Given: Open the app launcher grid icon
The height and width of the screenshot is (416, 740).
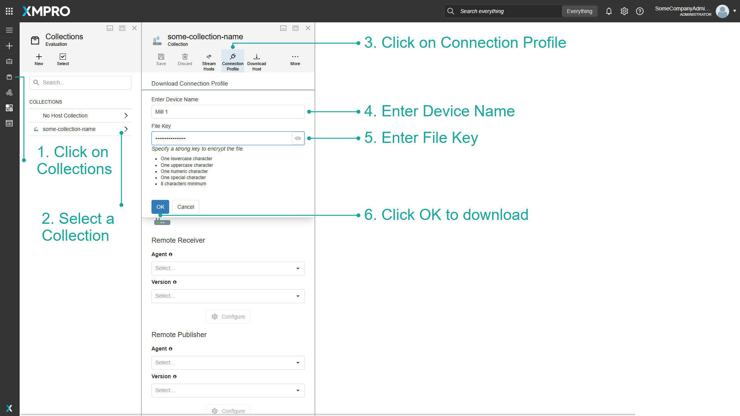Looking at the screenshot, I should pyautogui.click(x=9, y=11).
